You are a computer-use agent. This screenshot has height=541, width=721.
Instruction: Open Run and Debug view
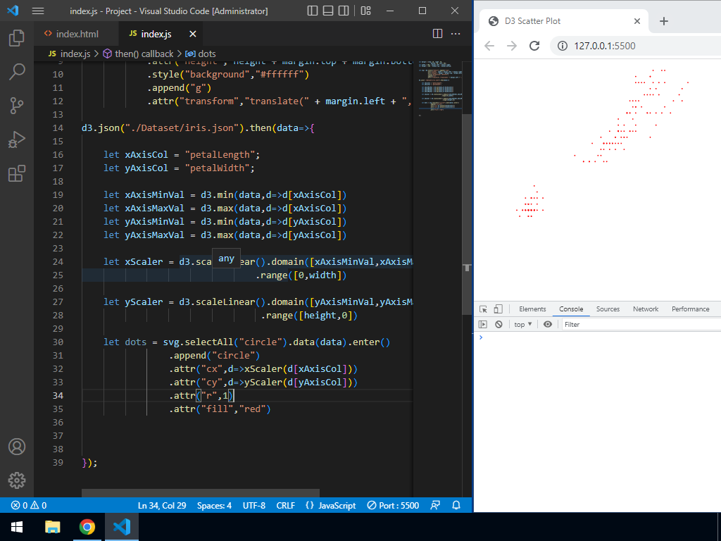click(x=17, y=140)
